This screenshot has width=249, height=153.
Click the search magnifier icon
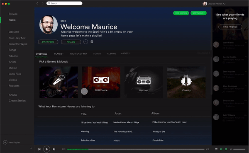click(49, 3)
